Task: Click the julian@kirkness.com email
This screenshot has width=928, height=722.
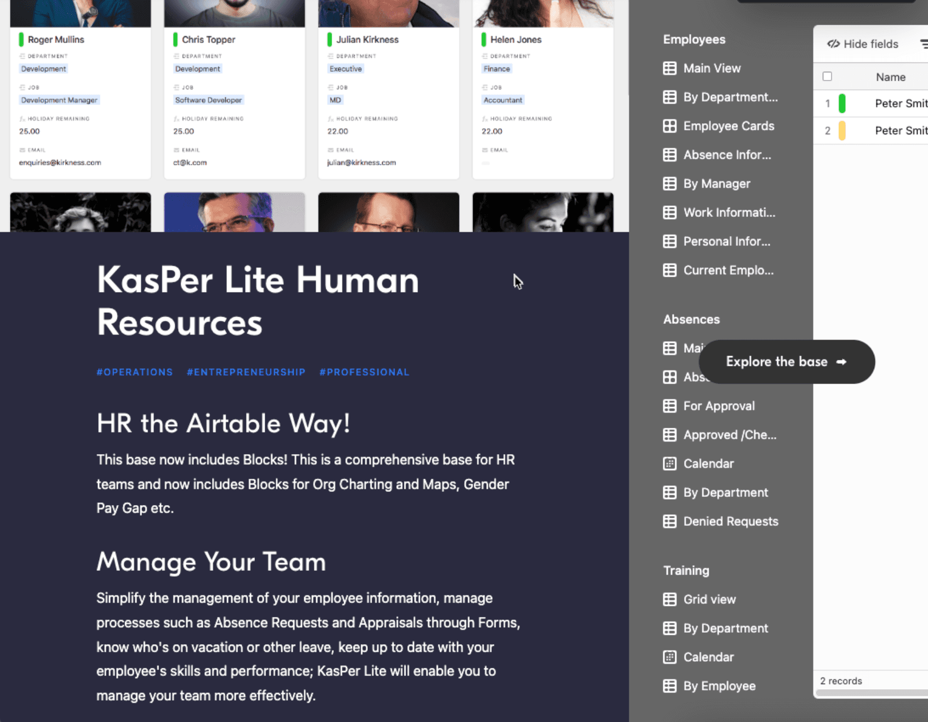Action: pos(361,163)
